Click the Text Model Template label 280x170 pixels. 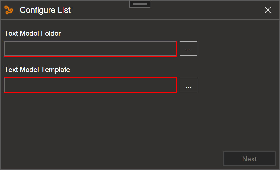point(37,70)
